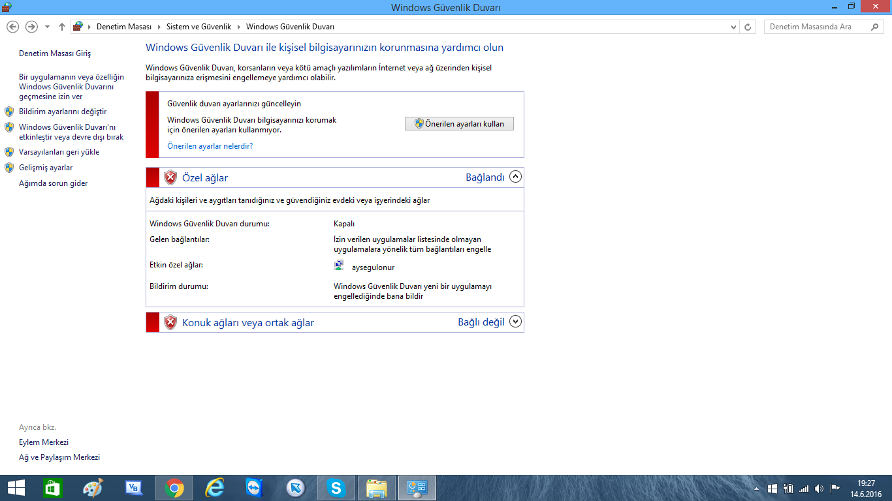This screenshot has height=501, width=892.
Task: Go forward with the Forward arrow button
Action: pyautogui.click(x=31, y=27)
